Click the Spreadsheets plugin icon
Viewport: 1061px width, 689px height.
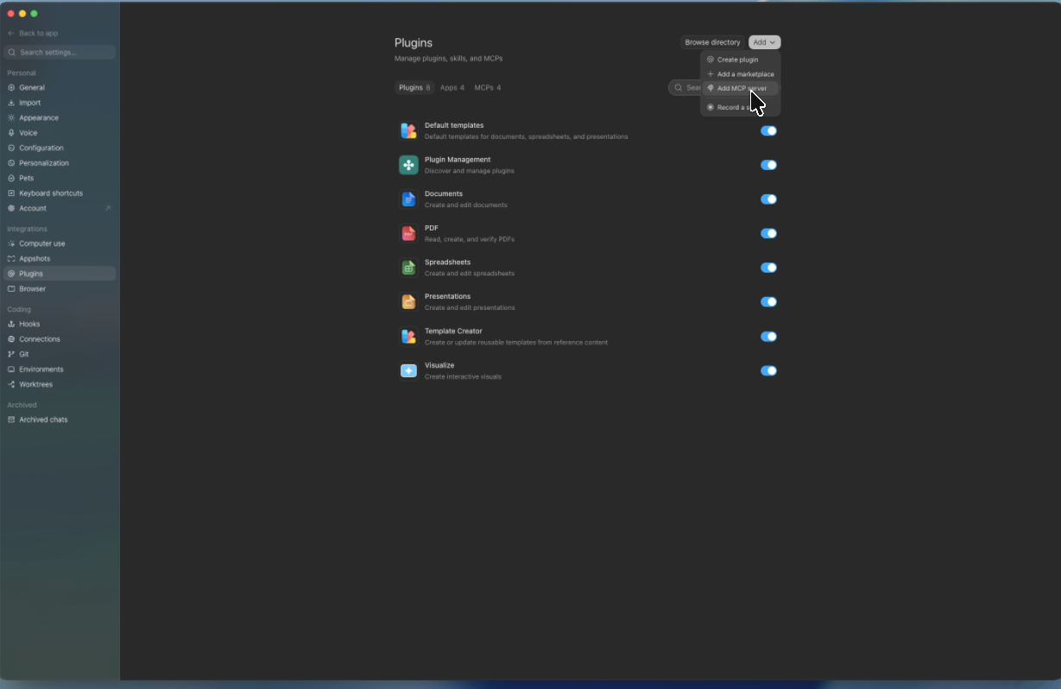tap(408, 268)
